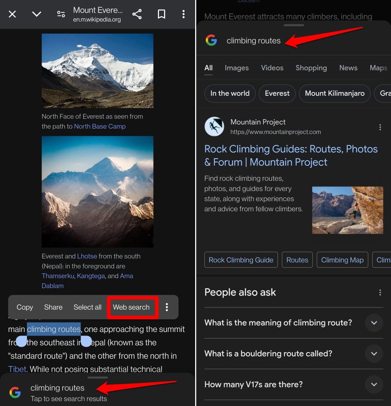Expand 'What is the meaning of climbing route?'

[293, 323]
